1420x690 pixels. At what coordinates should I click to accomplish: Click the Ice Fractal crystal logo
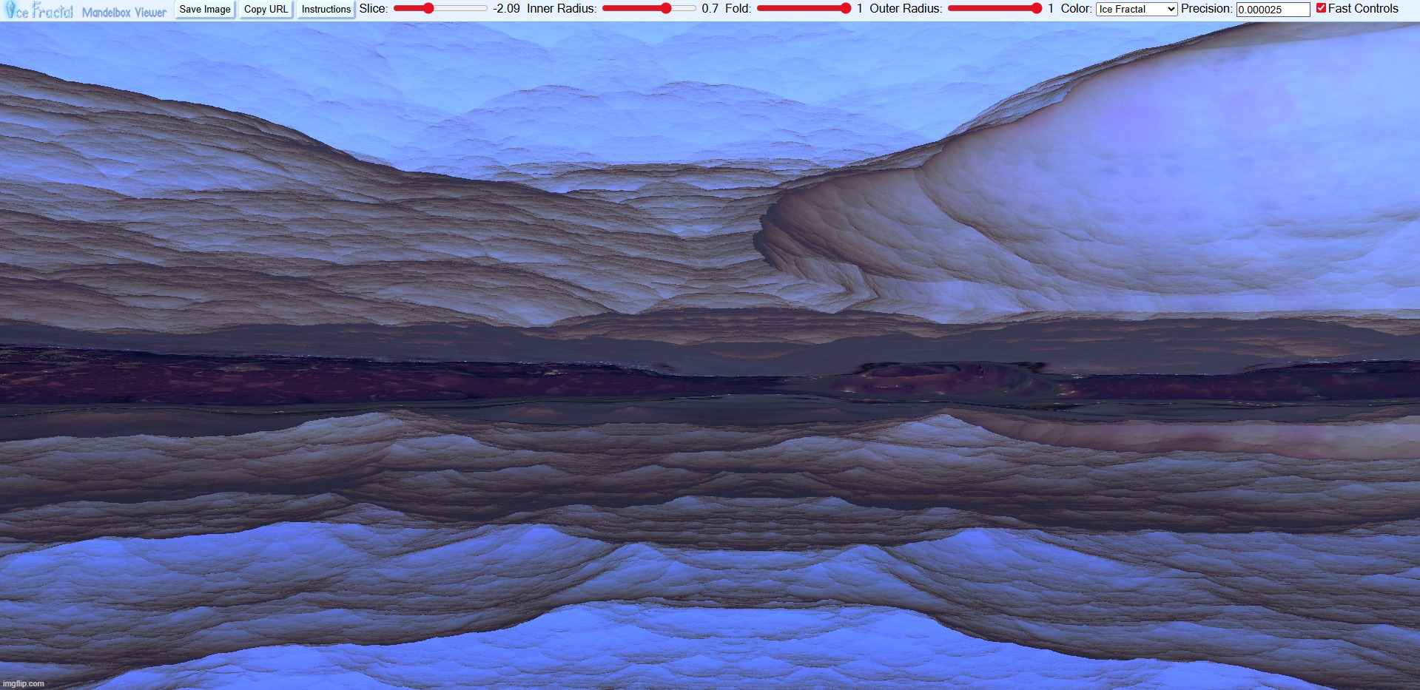[x=38, y=10]
